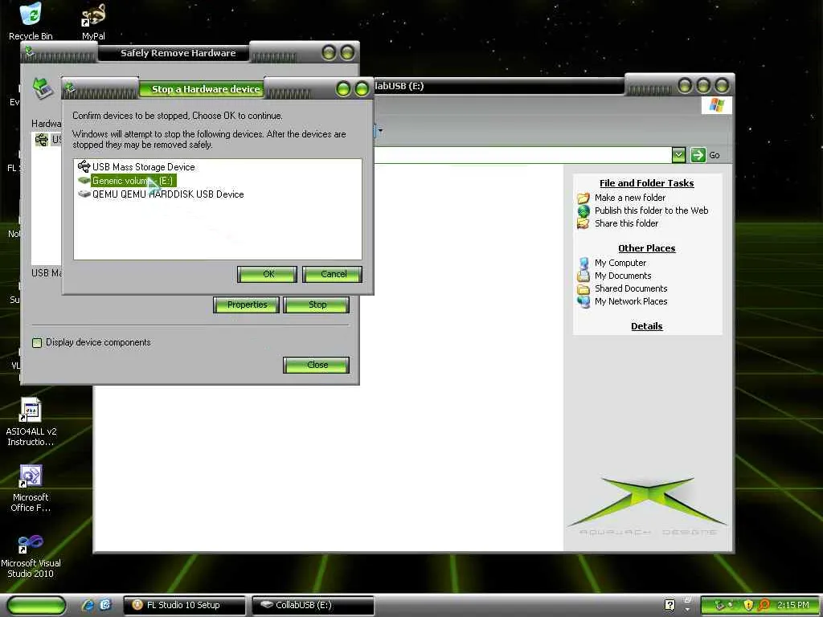This screenshot has height=617, width=823.
Task: Open Shared Documents from Other Places
Action: 631,288
